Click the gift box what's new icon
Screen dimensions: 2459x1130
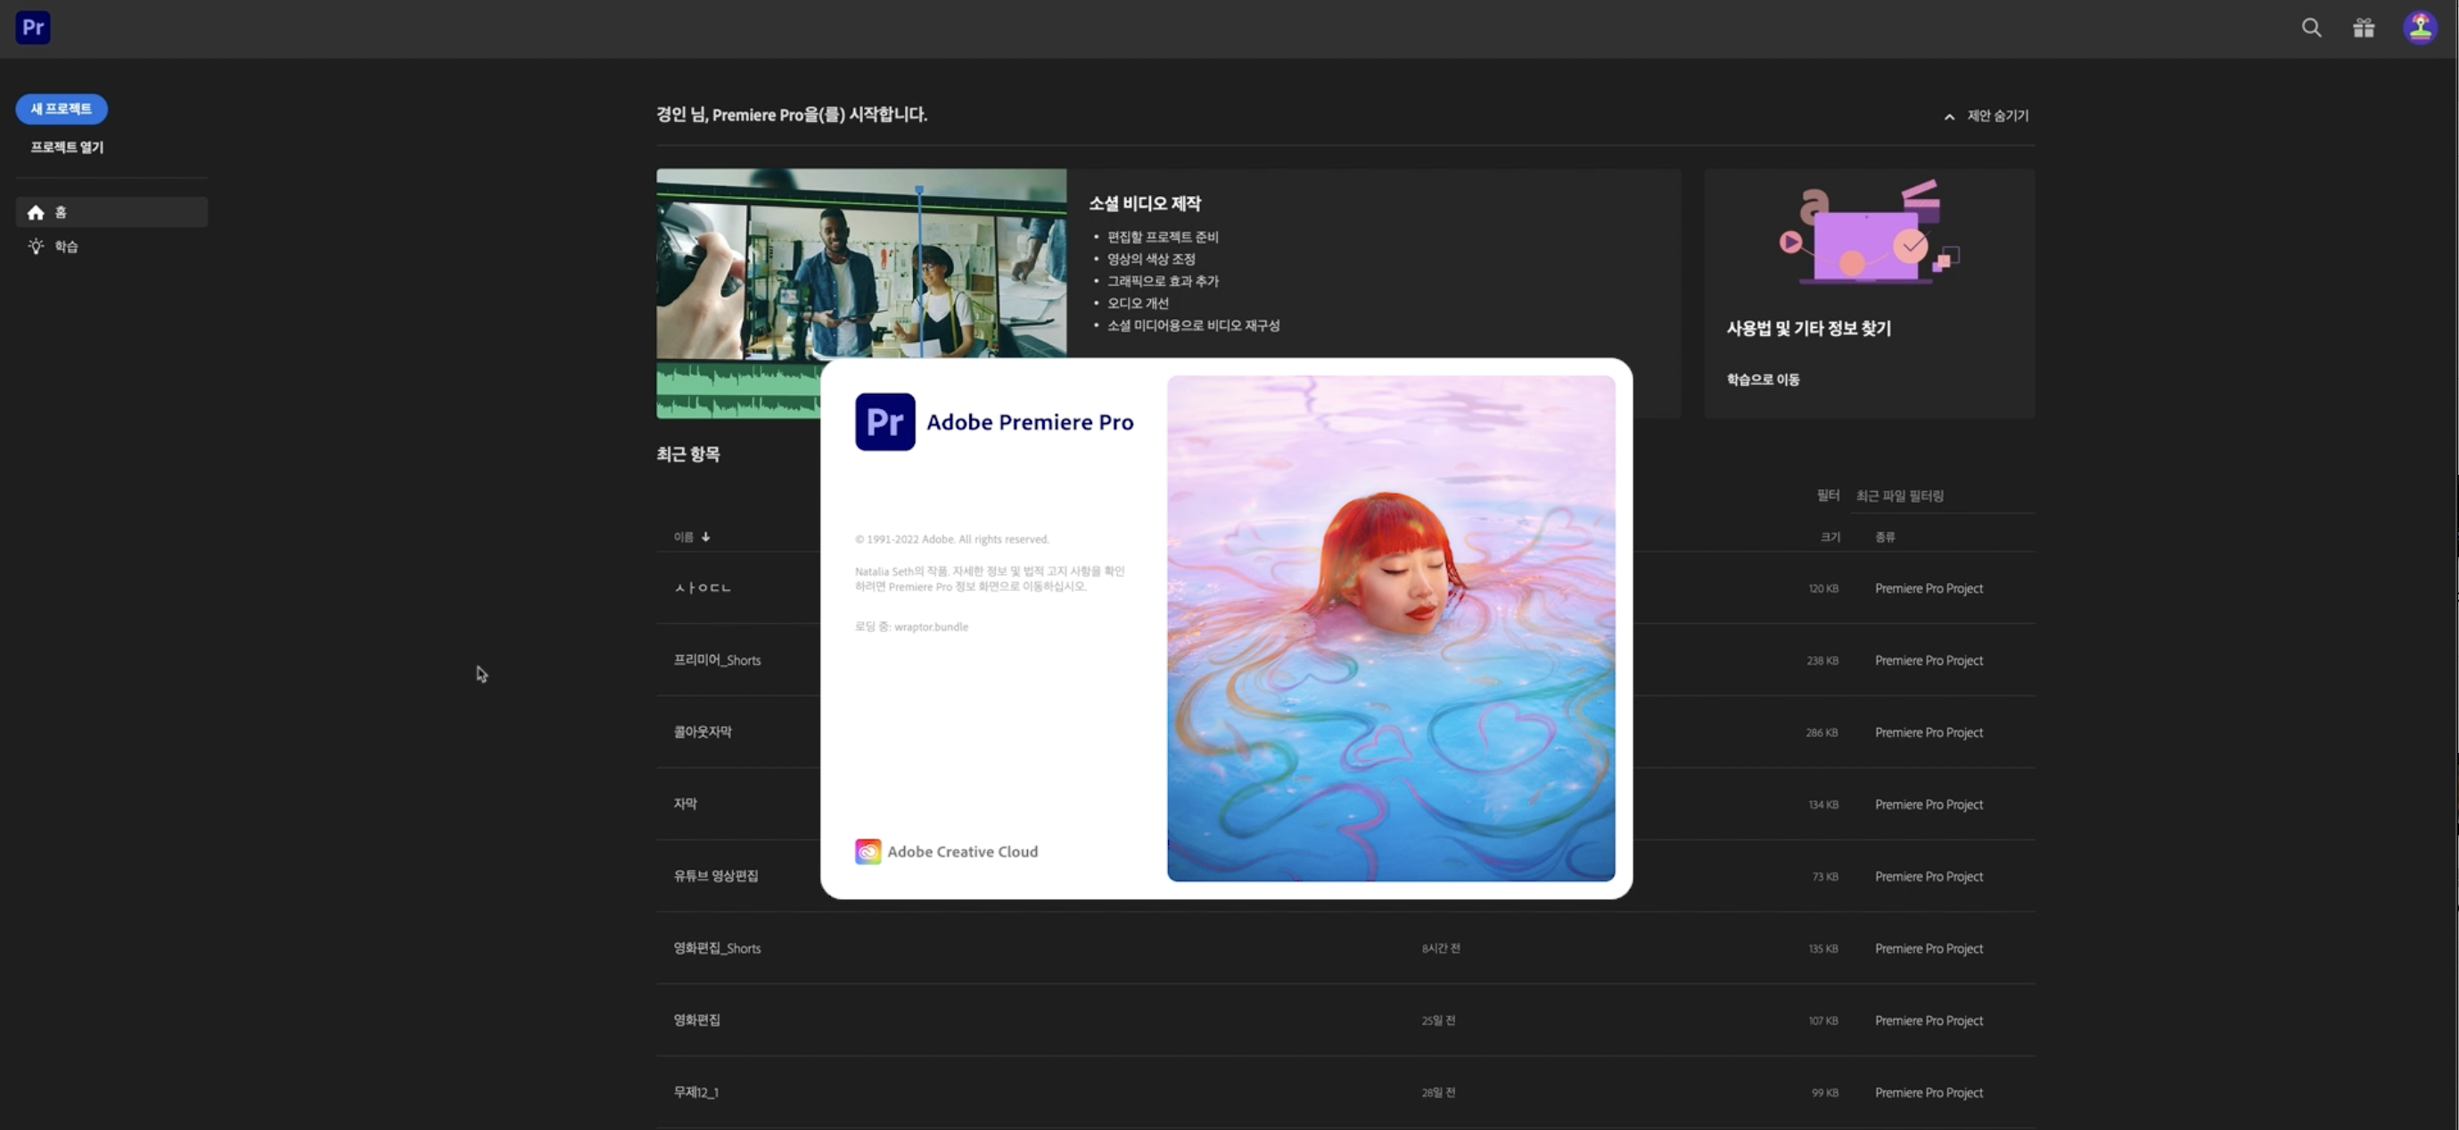pos(2364,28)
